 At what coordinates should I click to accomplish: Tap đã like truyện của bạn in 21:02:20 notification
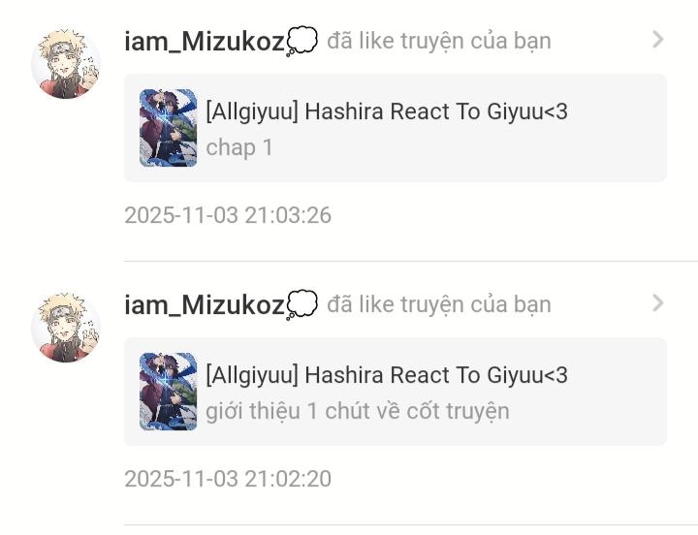[x=439, y=304]
